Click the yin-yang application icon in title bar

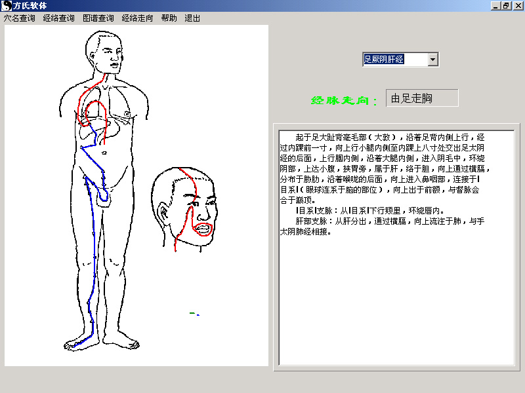pyautogui.click(x=7, y=6)
